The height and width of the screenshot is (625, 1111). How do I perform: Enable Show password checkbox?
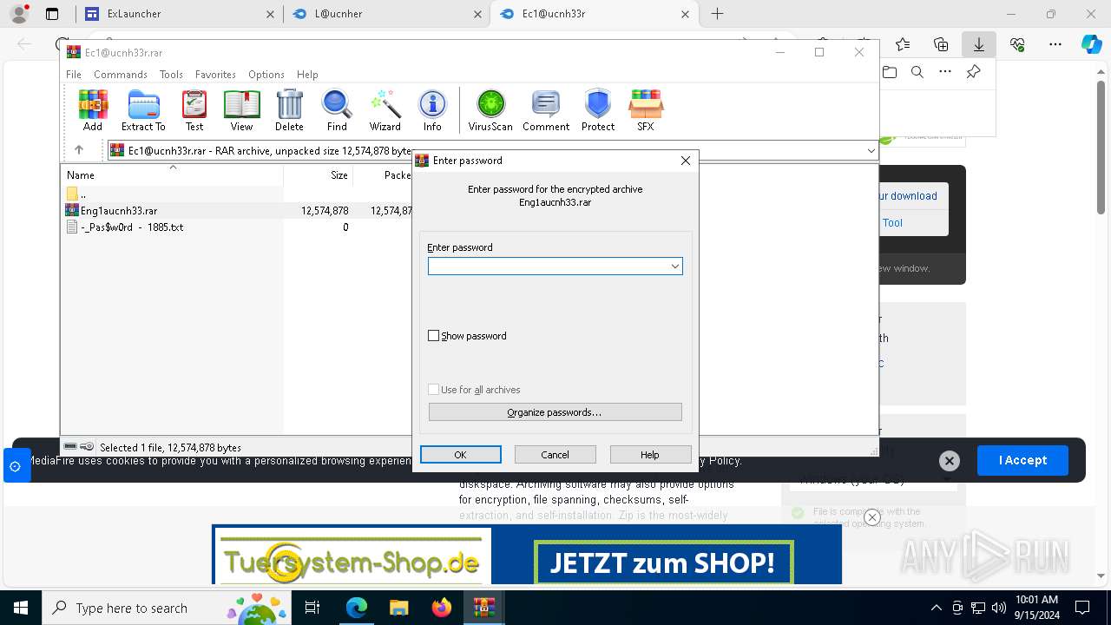(434, 336)
